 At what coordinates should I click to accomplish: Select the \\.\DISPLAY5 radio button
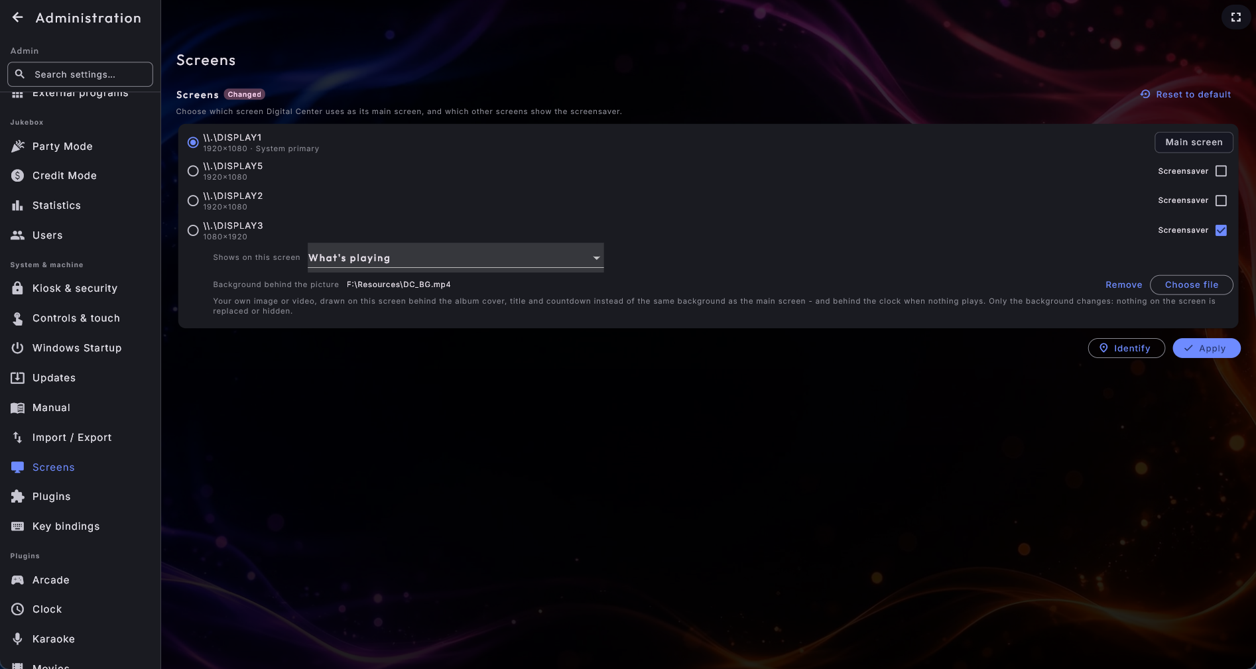[193, 171]
